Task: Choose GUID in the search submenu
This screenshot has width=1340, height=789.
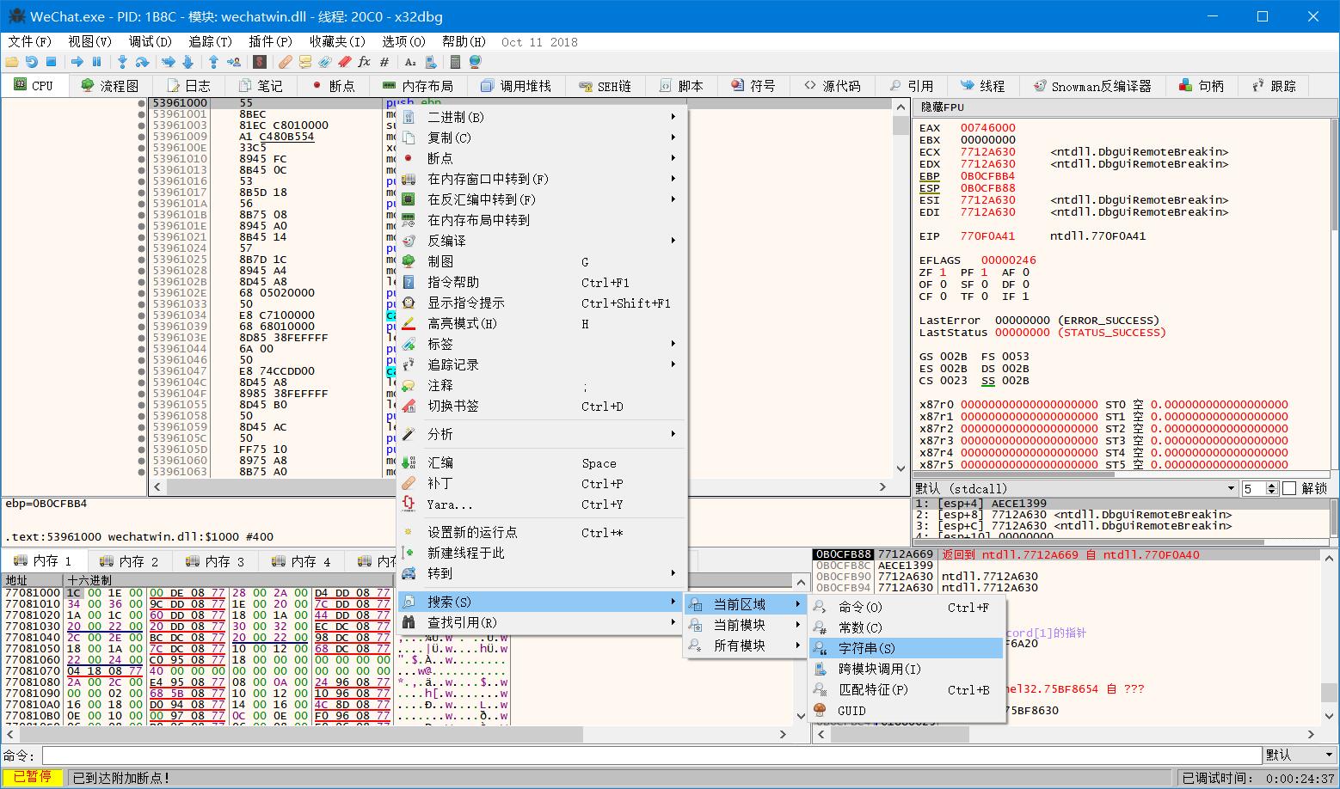Action: tap(907, 711)
